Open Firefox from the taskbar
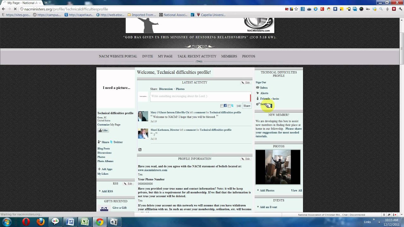The width and height of the screenshot is (404, 227). [x=41, y=222]
